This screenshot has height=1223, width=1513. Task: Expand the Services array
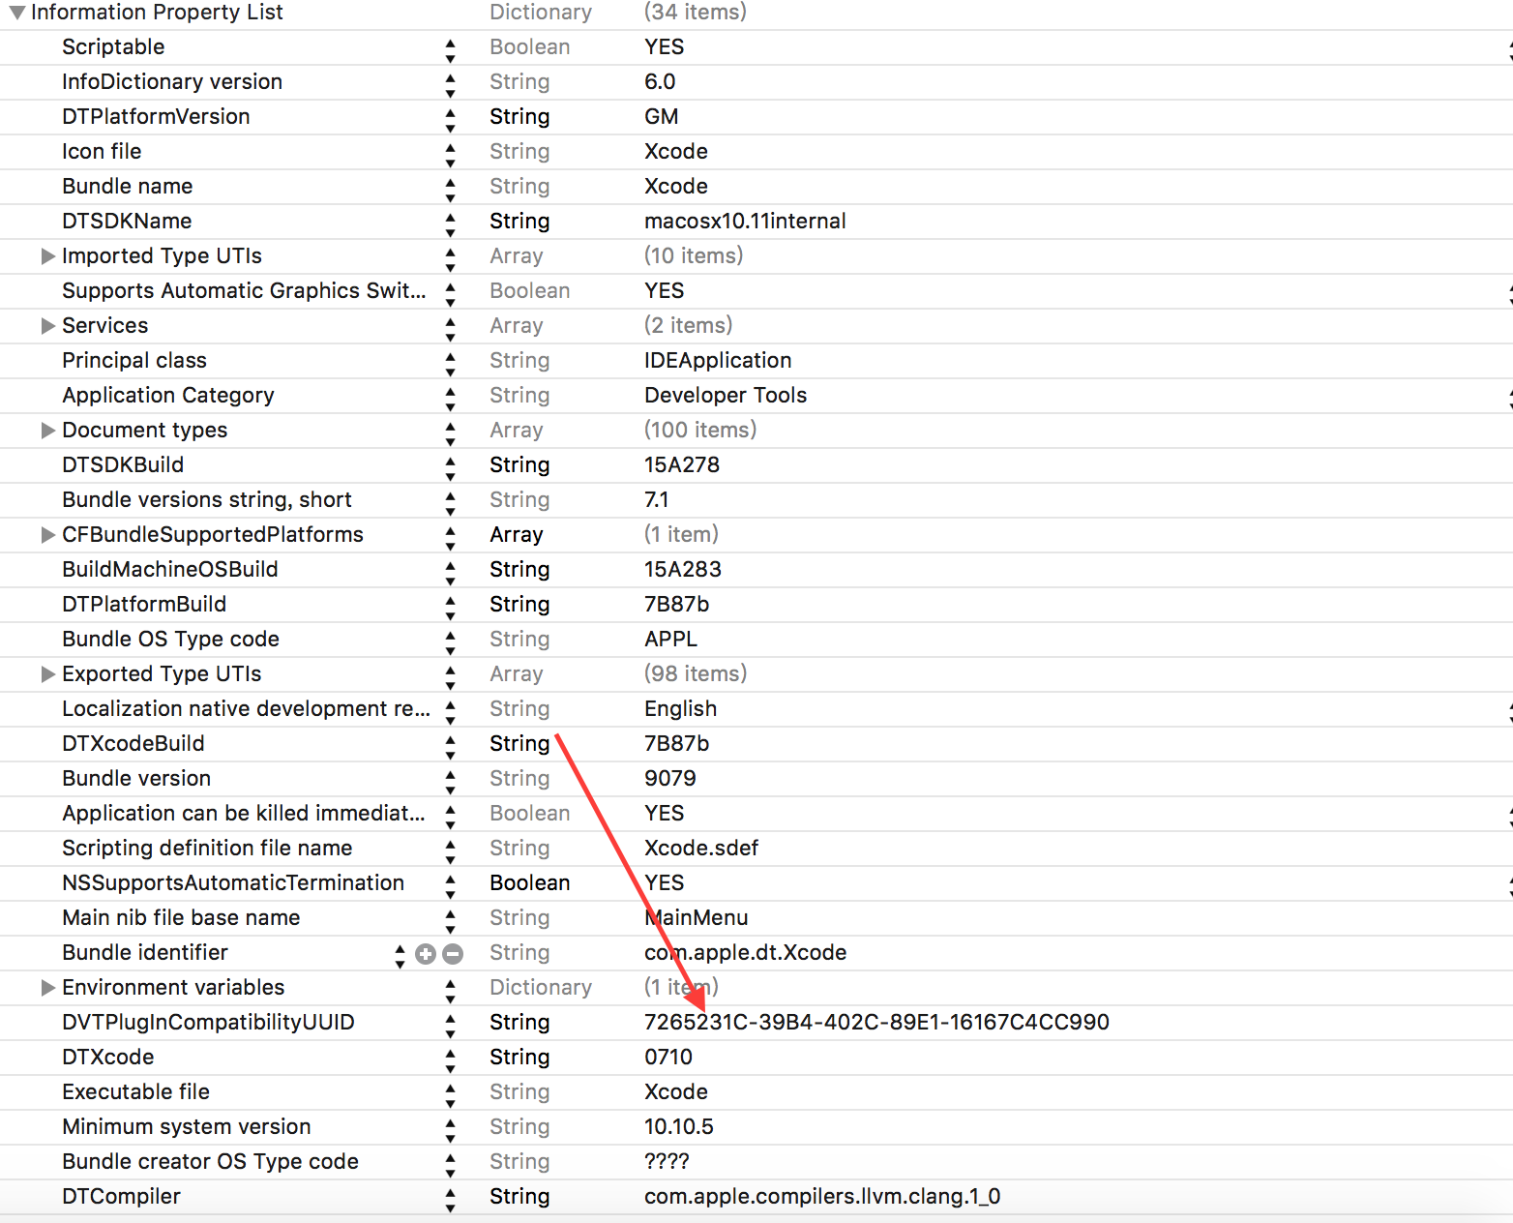click(47, 326)
